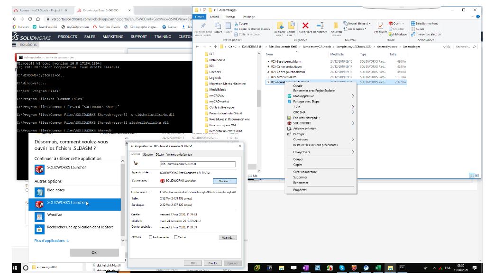Click the Coller clipboard icon in the ribbon
Viewport: 495px width, 279px height.
[x=228, y=26]
